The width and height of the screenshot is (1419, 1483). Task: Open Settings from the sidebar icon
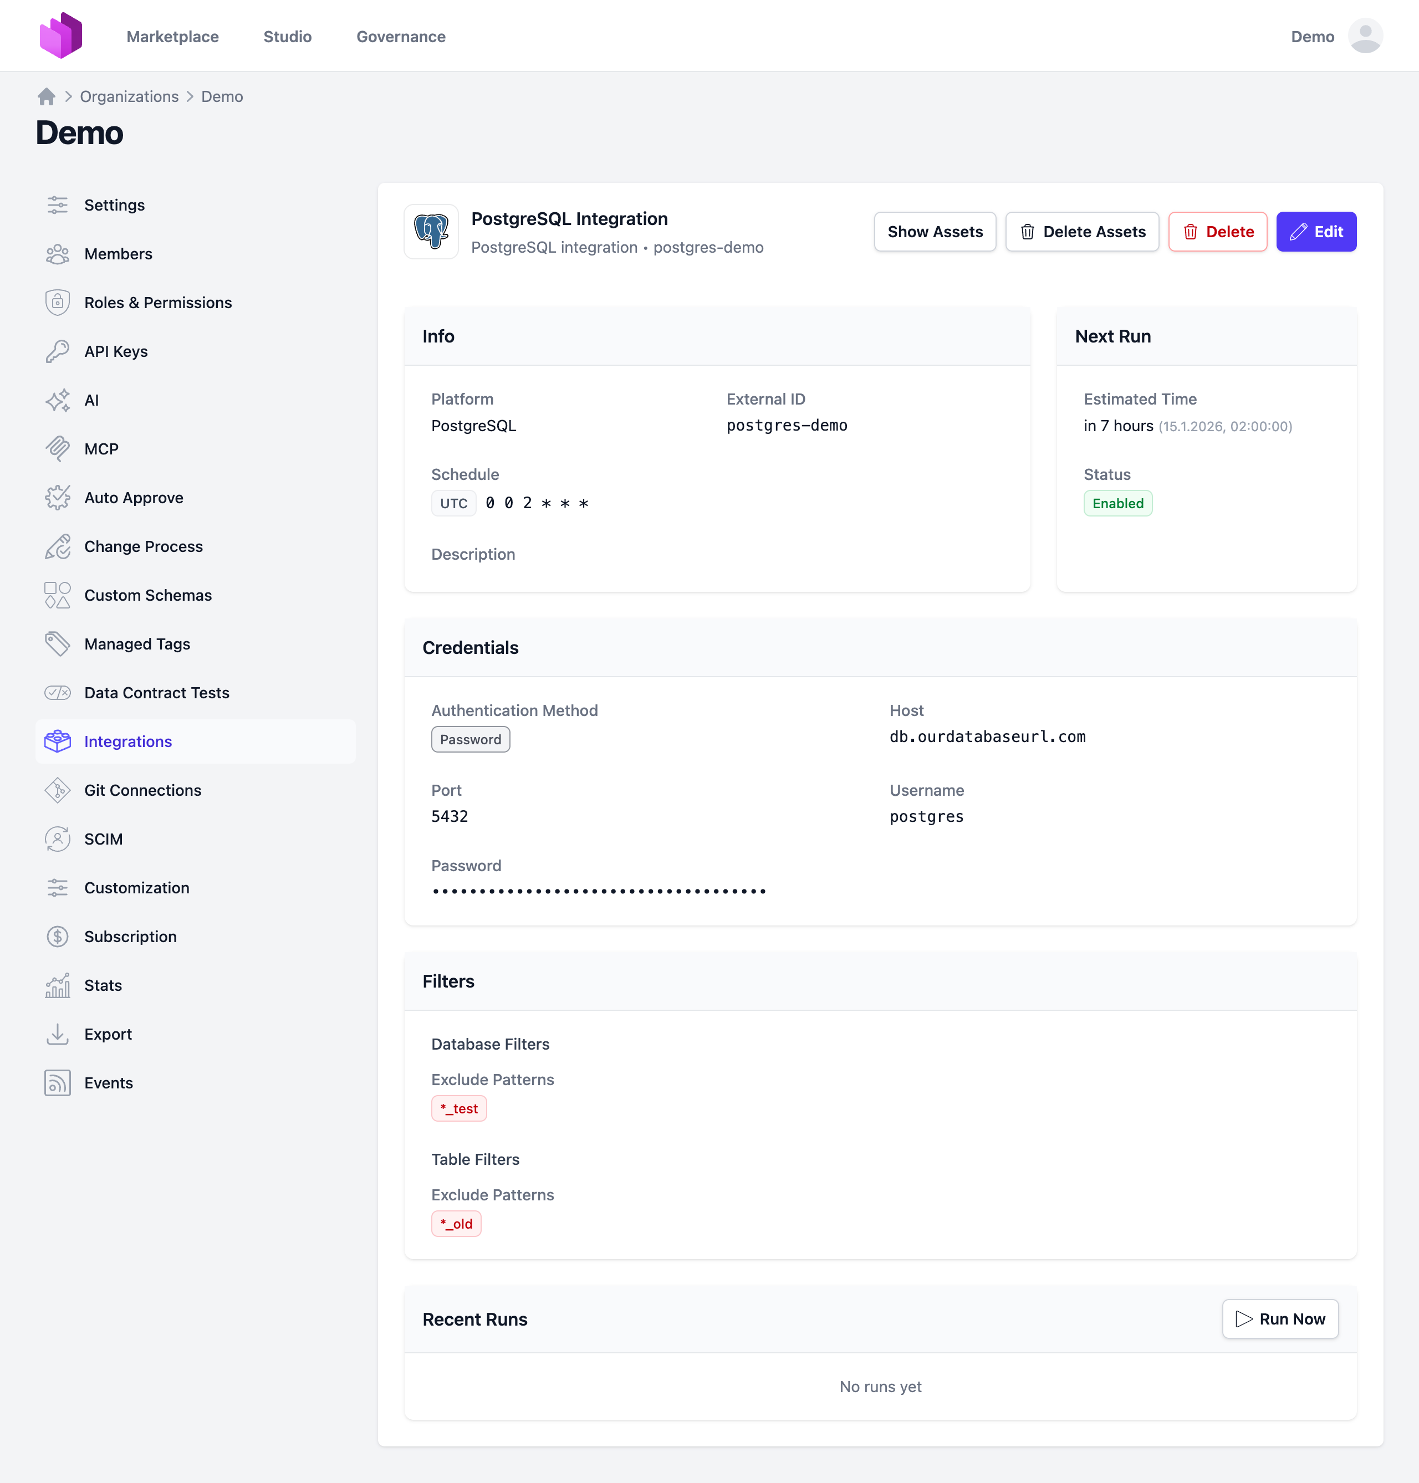point(58,204)
